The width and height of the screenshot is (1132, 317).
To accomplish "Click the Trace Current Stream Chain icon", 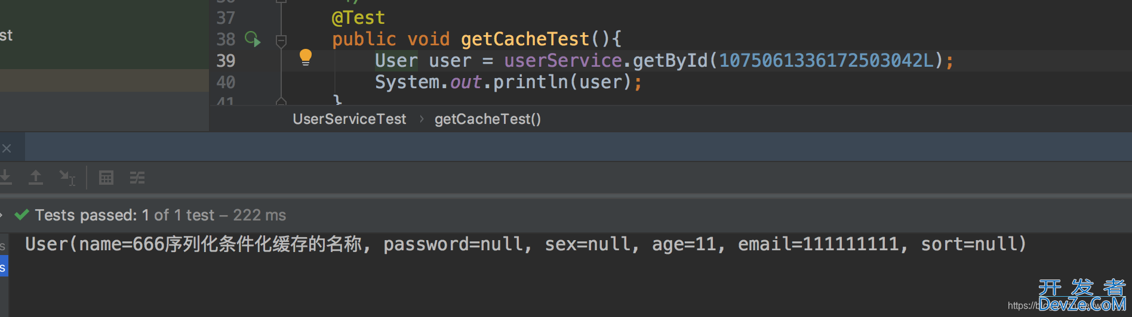I will 137,178.
